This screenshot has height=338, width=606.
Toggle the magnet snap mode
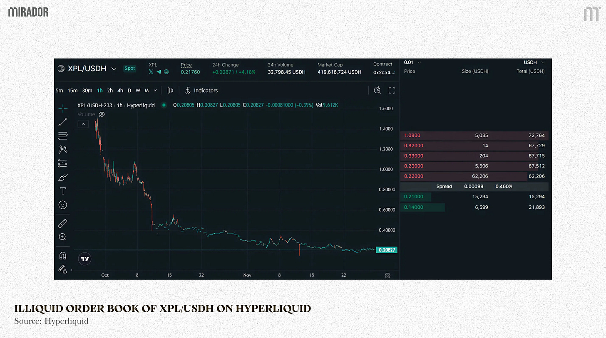point(63,256)
